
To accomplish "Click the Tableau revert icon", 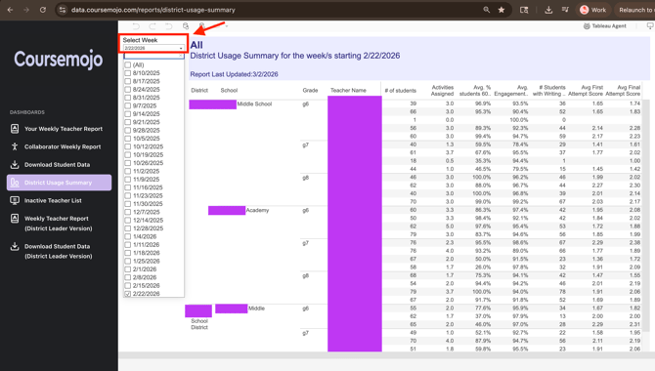I will (169, 26).
